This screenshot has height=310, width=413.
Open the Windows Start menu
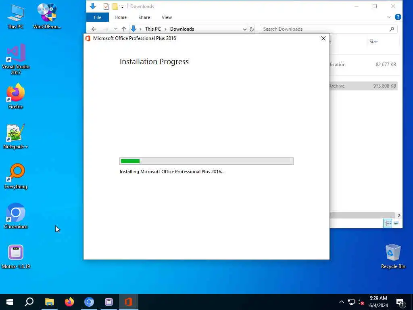coord(10,302)
